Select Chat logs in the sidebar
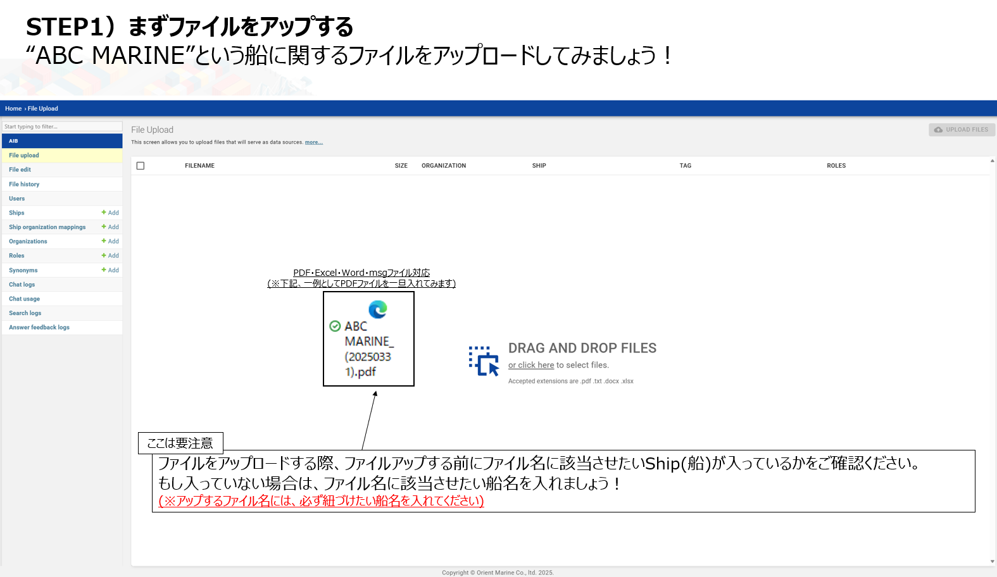The height and width of the screenshot is (577, 997). (x=22, y=285)
